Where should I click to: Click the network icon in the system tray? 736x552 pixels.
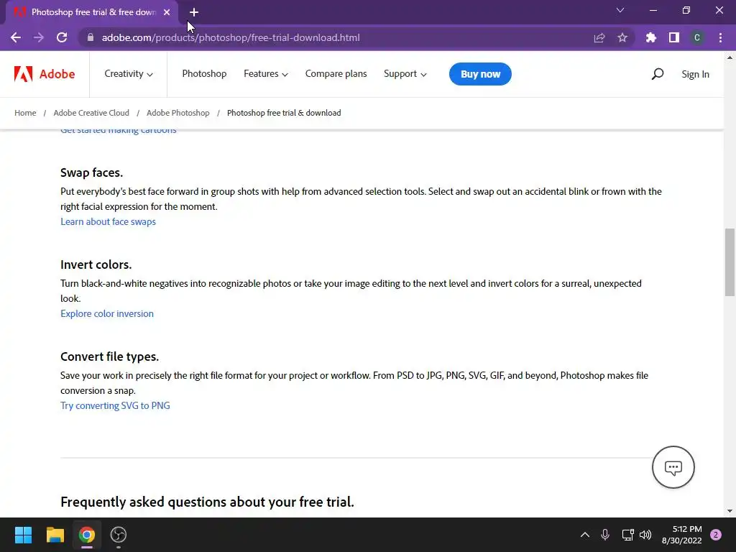coord(627,535)
